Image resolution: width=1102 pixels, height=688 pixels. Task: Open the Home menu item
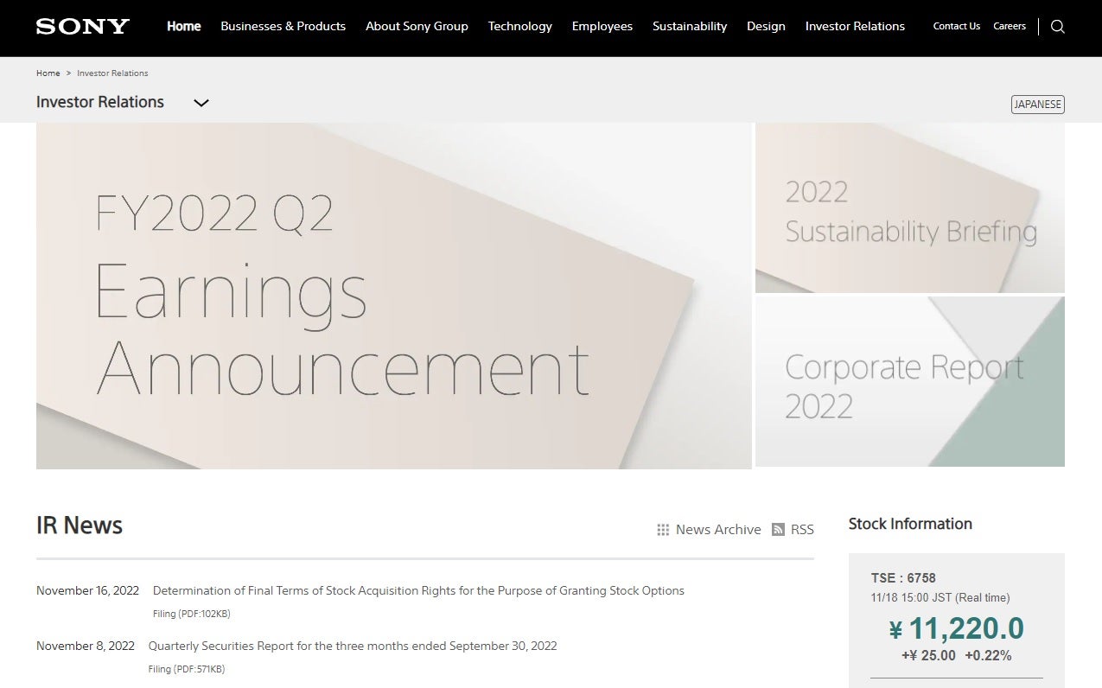coord(184,26)
